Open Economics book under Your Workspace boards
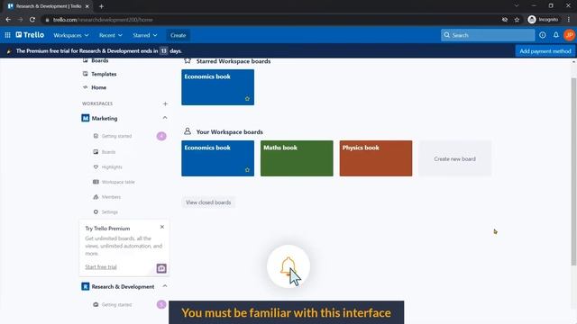Image resolution: width=577 pixels, height=324 pixels. click(x=217, y=158)
